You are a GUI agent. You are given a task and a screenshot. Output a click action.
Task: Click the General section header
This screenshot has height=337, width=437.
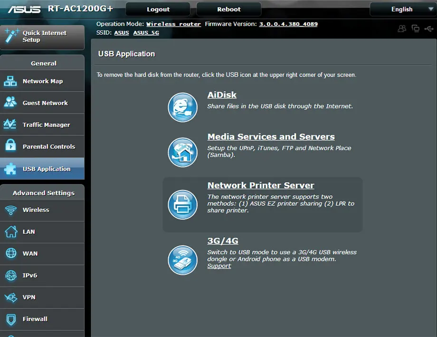pyautogui.click(x=42, y=63)
